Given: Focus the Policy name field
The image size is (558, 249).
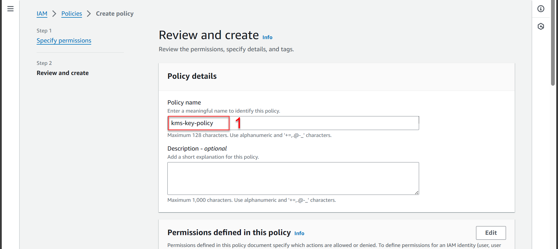Looking at the screenshot, I should coord(320,123).
